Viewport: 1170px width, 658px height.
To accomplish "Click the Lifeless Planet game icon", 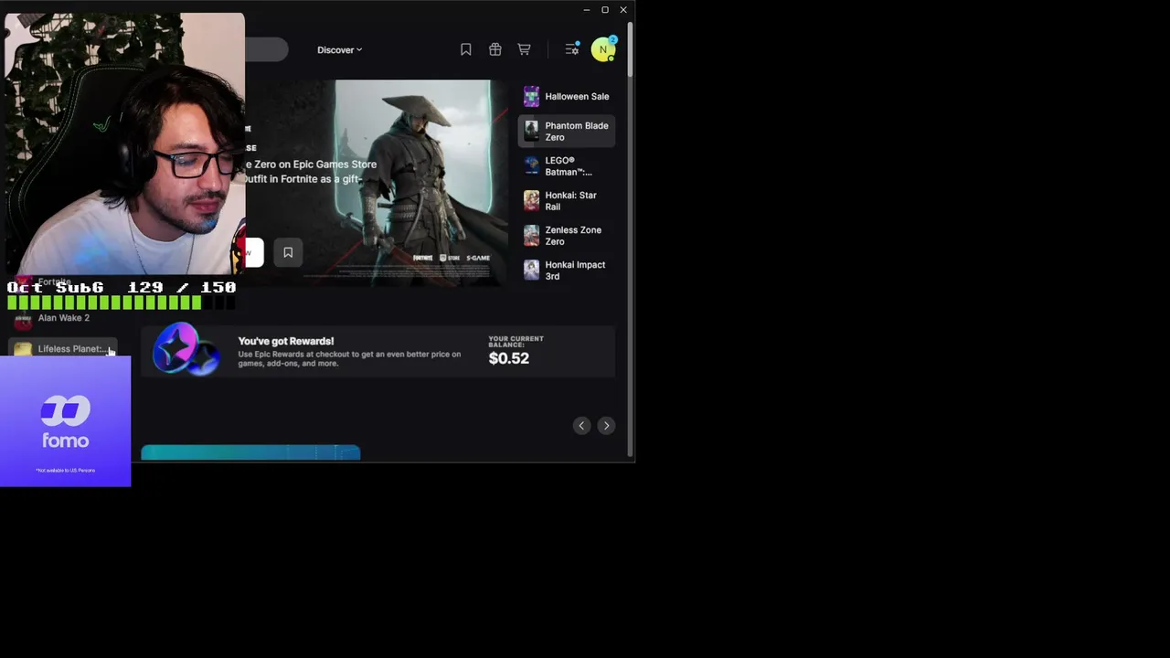I will pyautogui.click(x=23, y=349).
